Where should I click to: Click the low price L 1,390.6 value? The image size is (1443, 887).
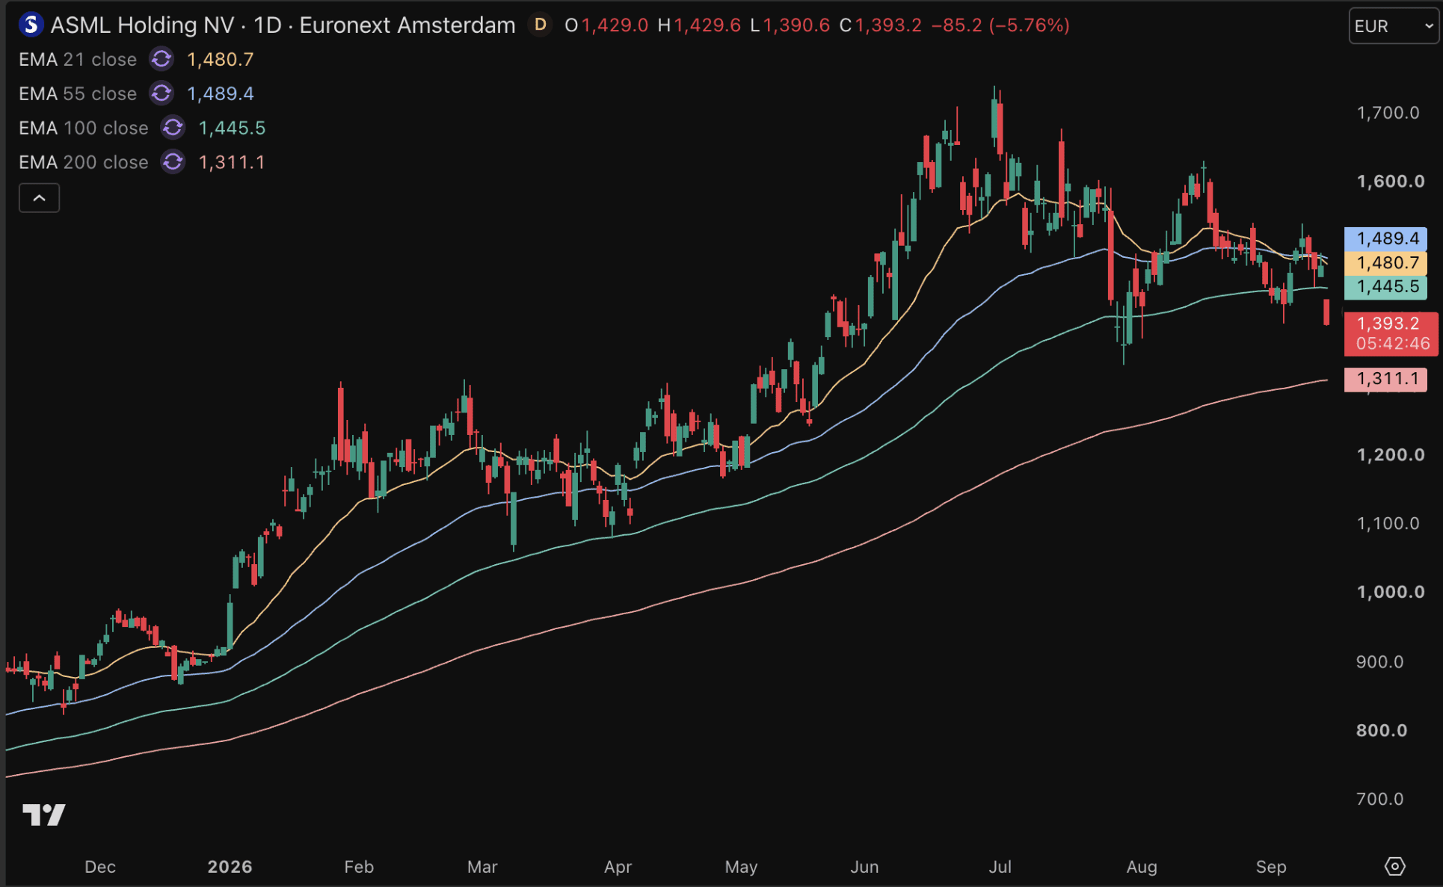click(790, 25)
